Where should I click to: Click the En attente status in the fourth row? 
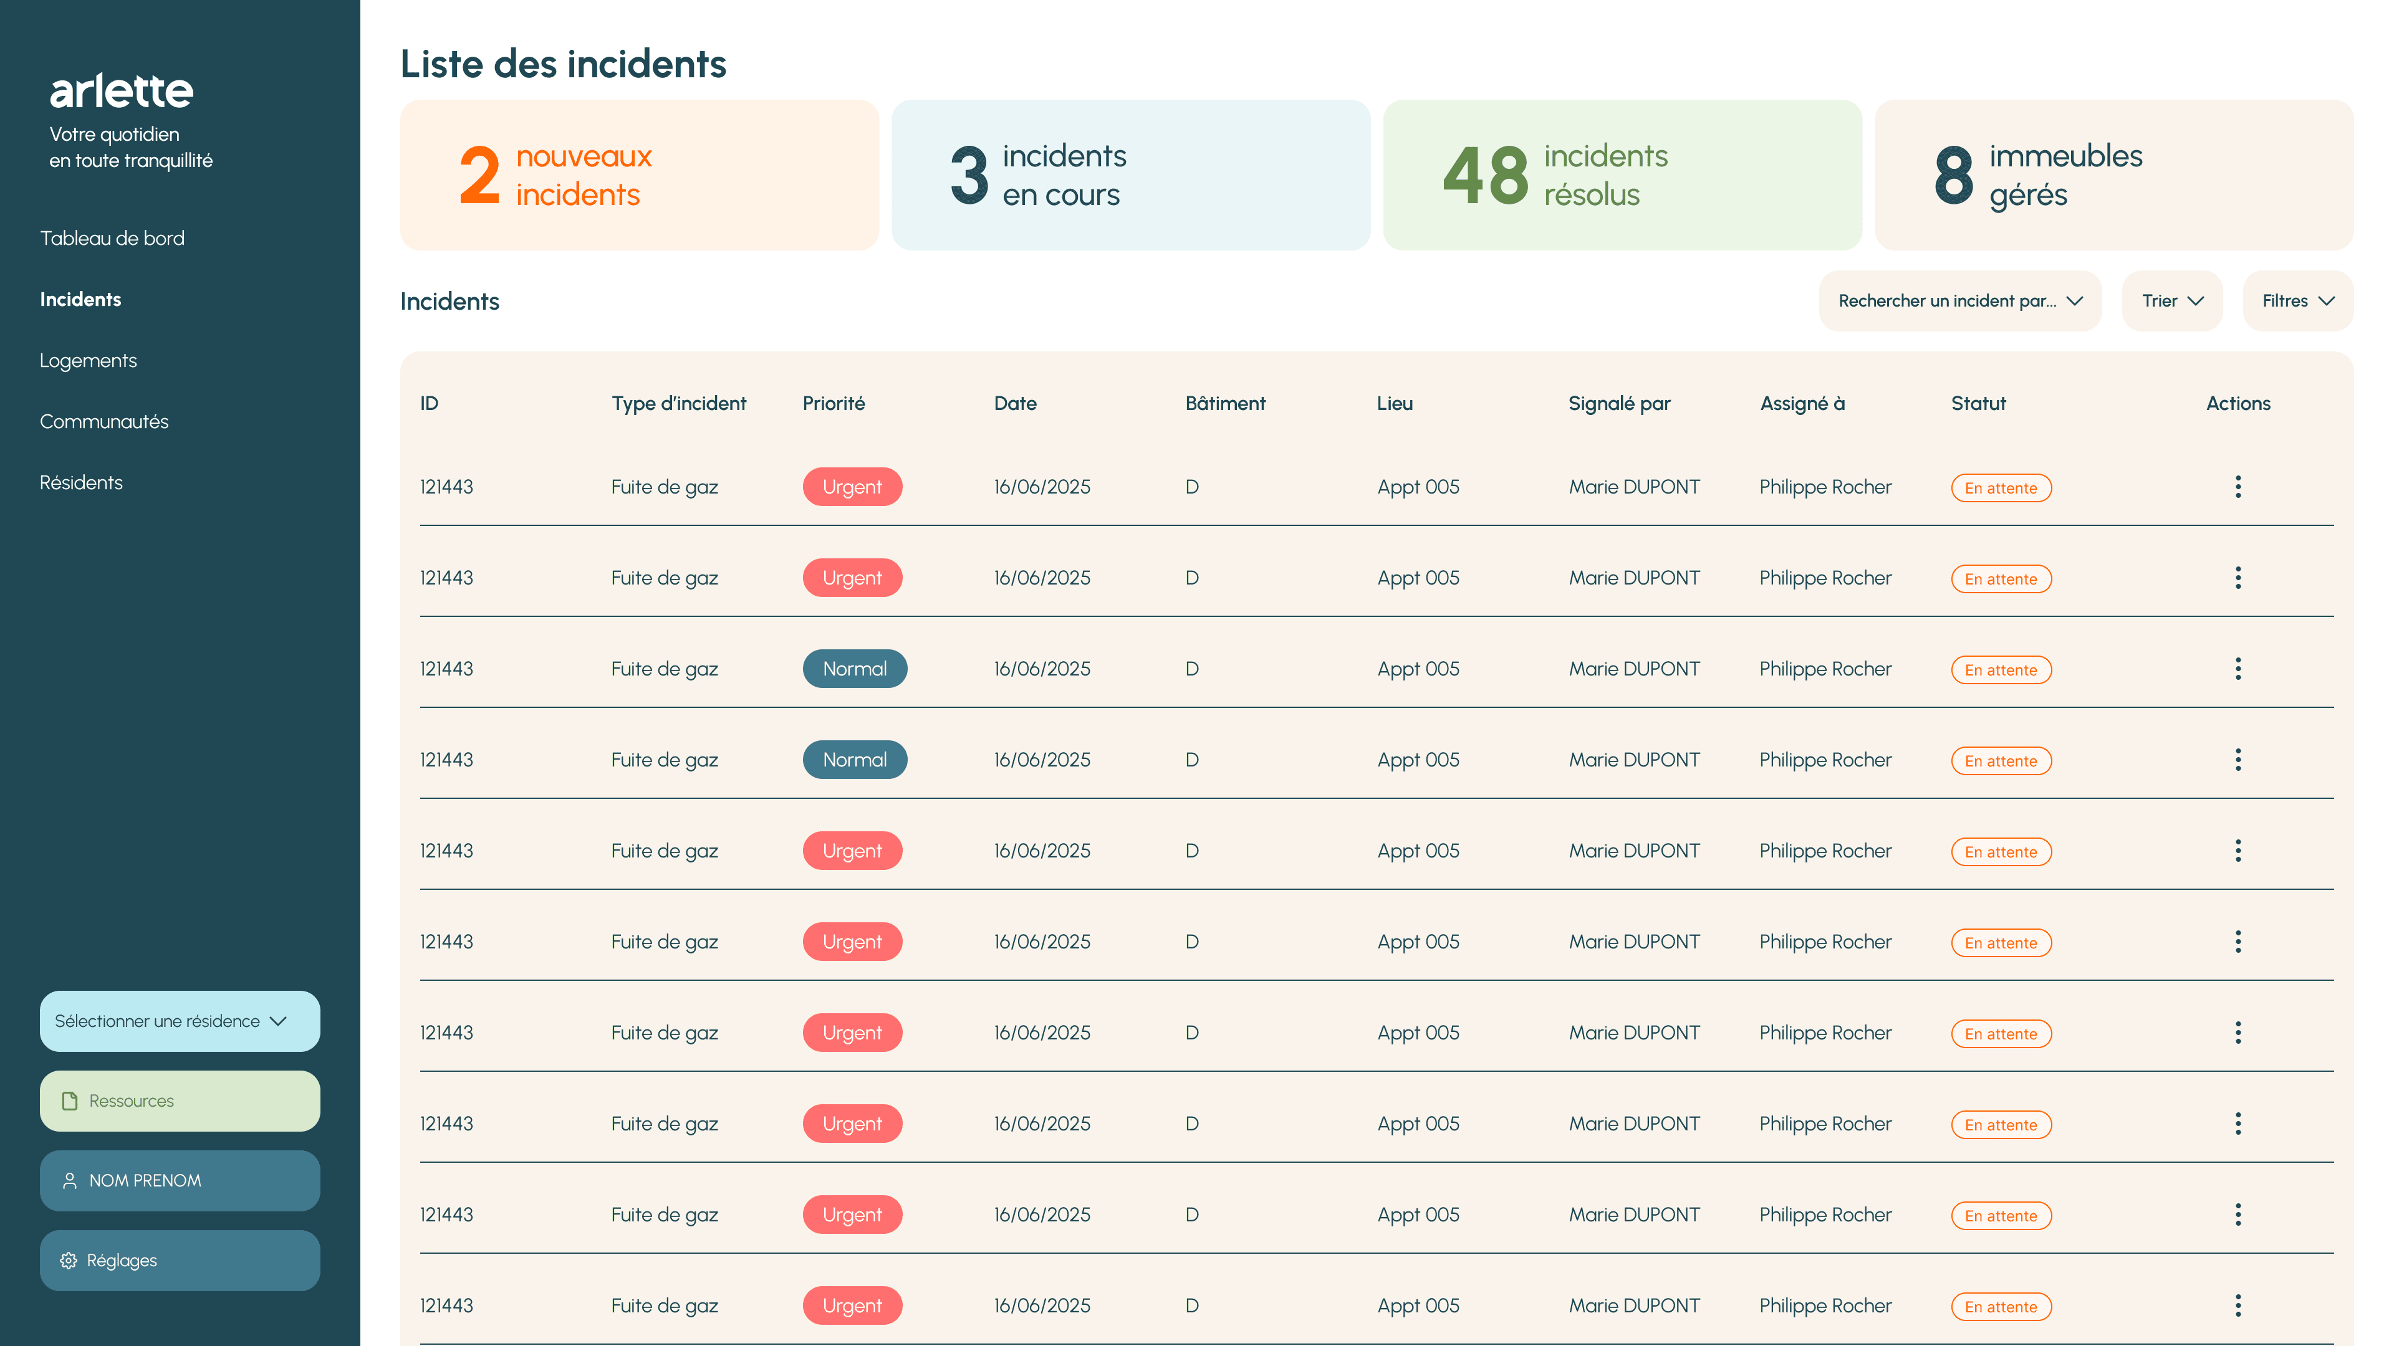(2001, 761)
